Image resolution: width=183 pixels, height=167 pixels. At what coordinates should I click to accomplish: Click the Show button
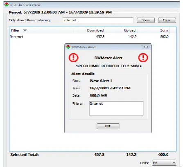146,20
